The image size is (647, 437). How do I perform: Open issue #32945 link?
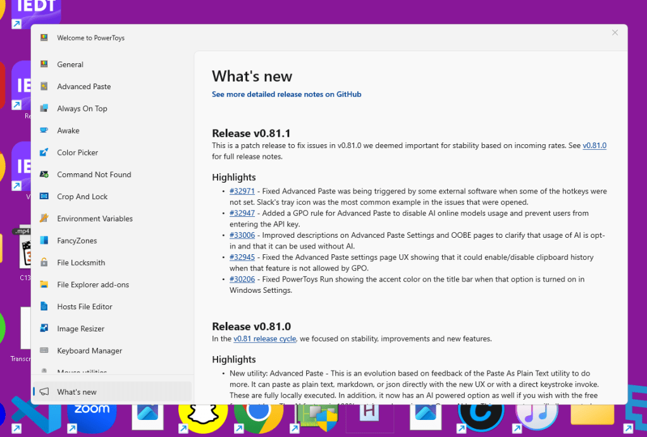[x=242, y=257]
